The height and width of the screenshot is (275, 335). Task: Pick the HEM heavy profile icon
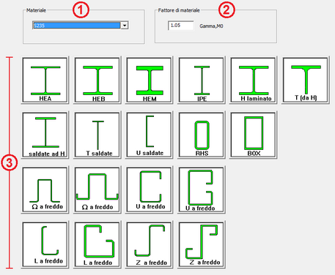(x=150, y=80)
